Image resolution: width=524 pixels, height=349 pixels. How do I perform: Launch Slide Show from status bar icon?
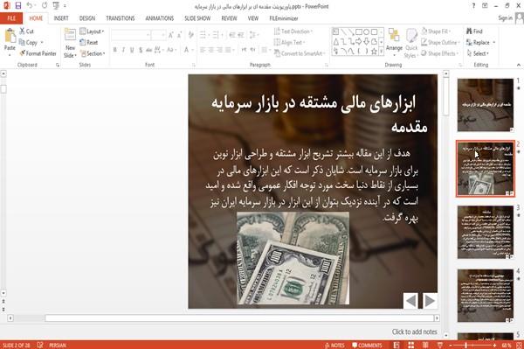(x=440, y=345)
